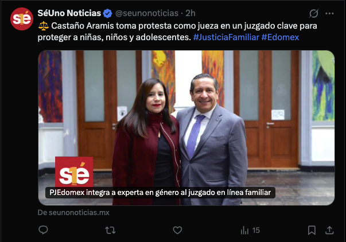Screen dimensions: 346x242
Task: Repost this tweet via retweet icon
Action: pyautogui.click(x=110, y=231)
